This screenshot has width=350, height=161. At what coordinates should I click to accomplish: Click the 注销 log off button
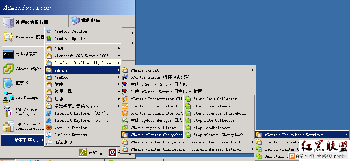(91, 152)
